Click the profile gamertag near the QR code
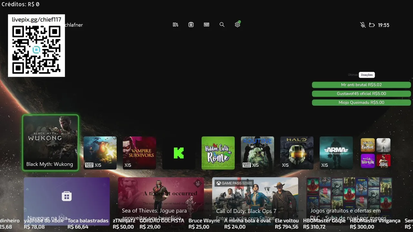413x232 pixels. (74, 25)
